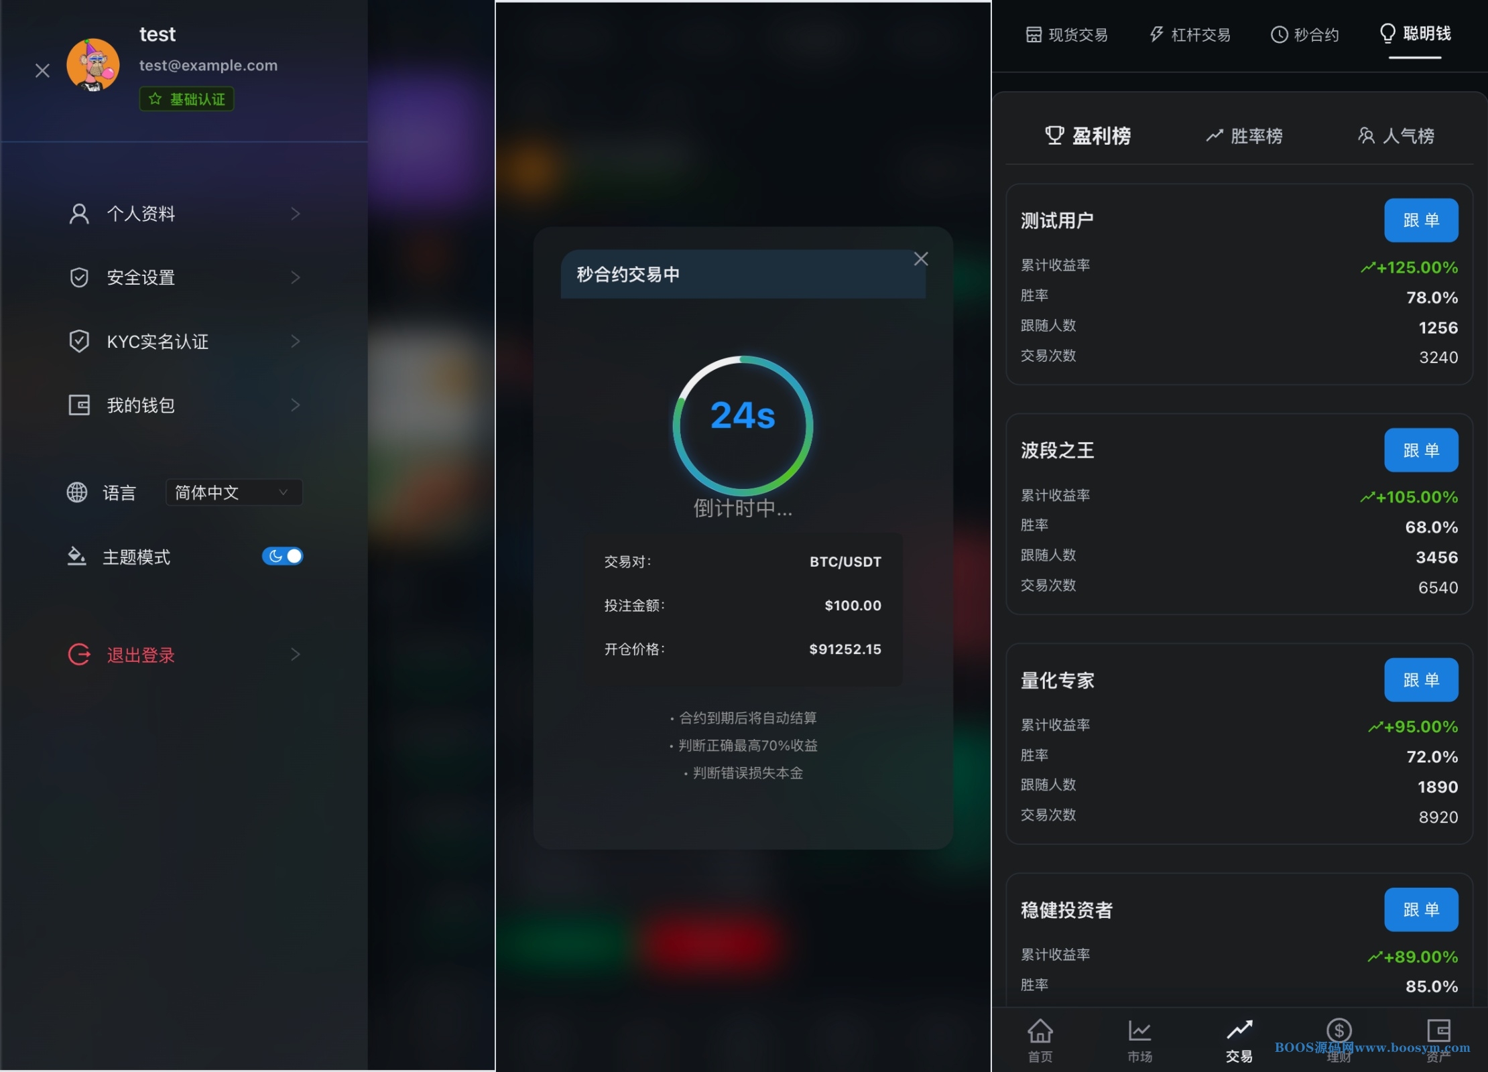Close the 秒合约交易中 dialog
Screen dimensions: 1488x1072
921,259
